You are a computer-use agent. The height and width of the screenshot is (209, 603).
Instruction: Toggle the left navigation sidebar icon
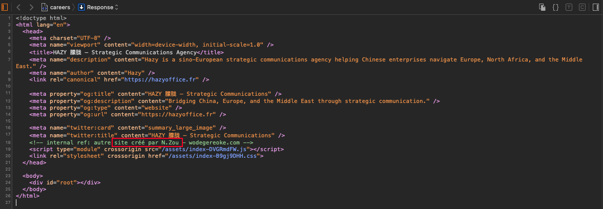click(5, 7)
